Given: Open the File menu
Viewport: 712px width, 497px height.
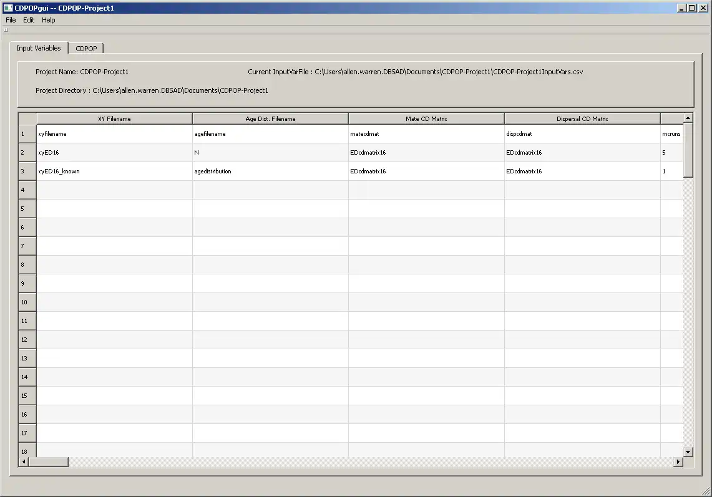Looking at the screenshot, I should click(x=11, y=20).
